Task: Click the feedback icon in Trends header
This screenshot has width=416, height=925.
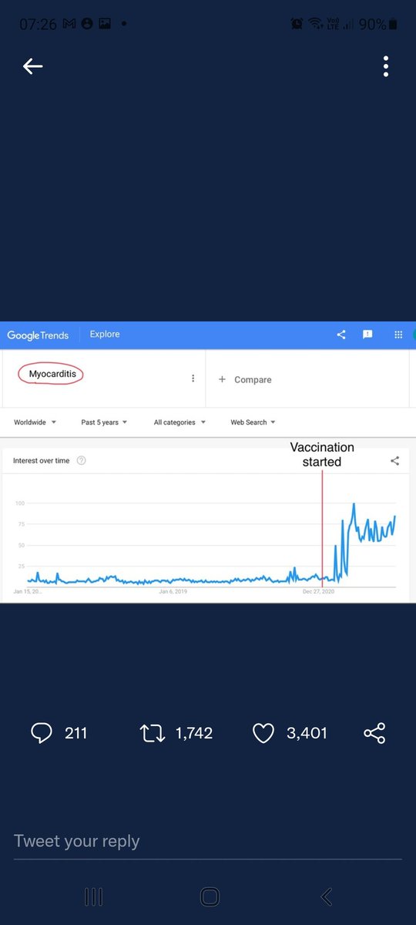Action: click(x=367, y=335)
